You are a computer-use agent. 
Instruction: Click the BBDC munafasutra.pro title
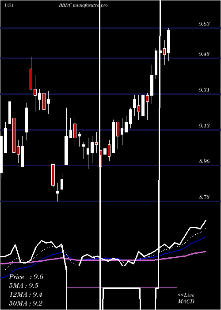pos(83,5)
